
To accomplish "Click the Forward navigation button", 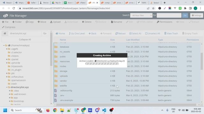I will [x=106, y=34].
